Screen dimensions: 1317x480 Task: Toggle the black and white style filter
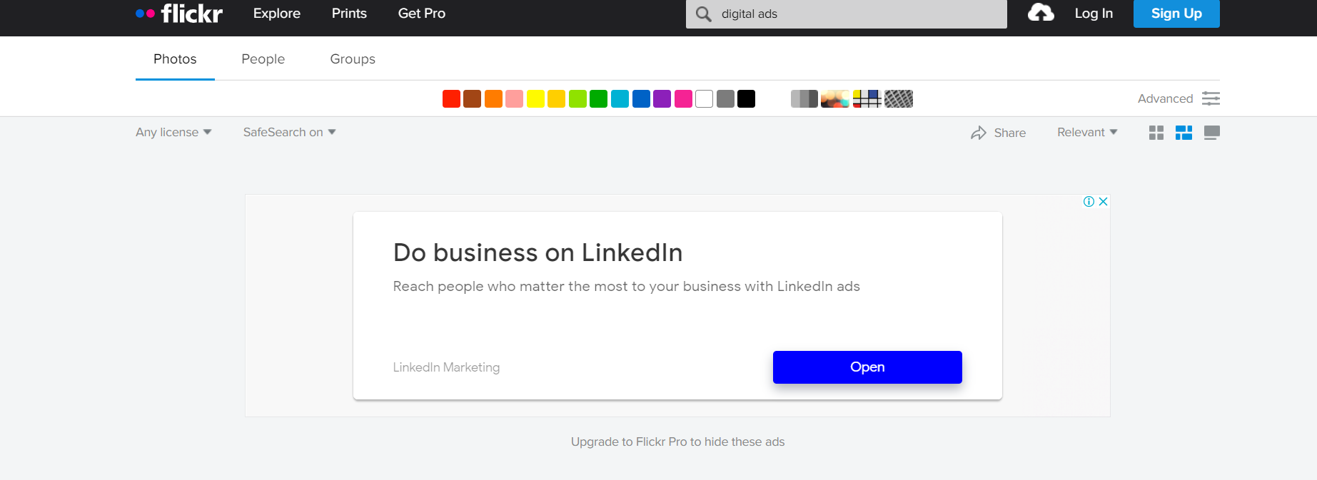(804, 98)
